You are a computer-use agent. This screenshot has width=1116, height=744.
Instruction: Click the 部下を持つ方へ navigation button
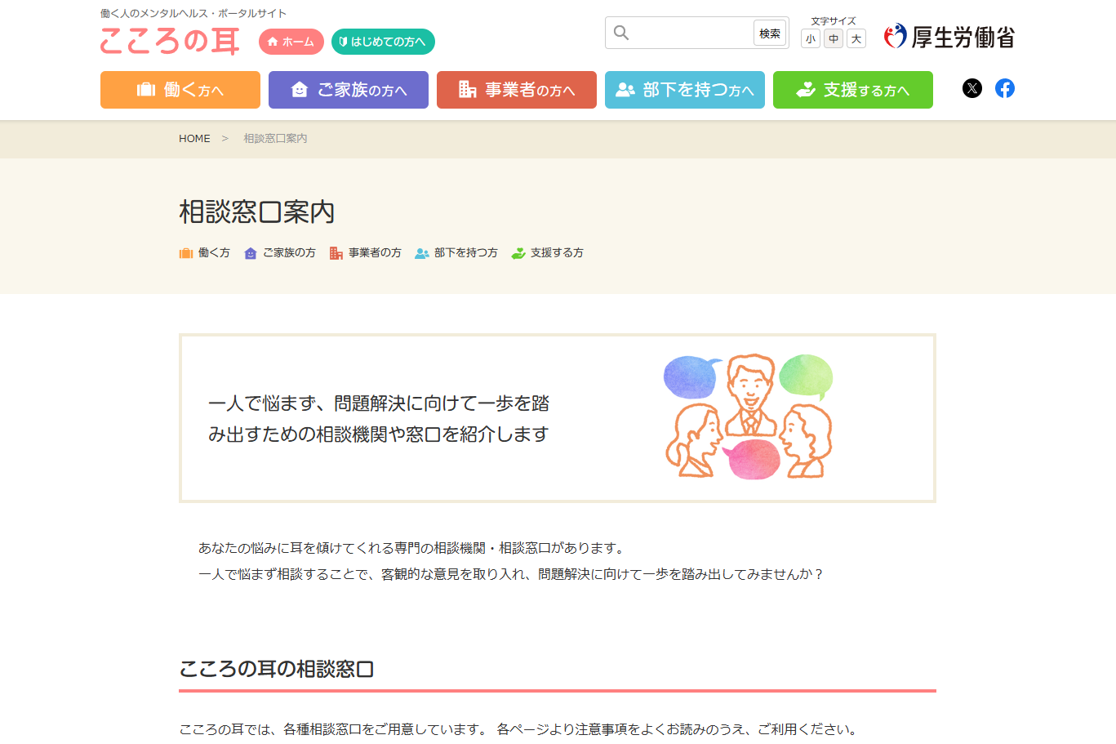coord(684,89)
